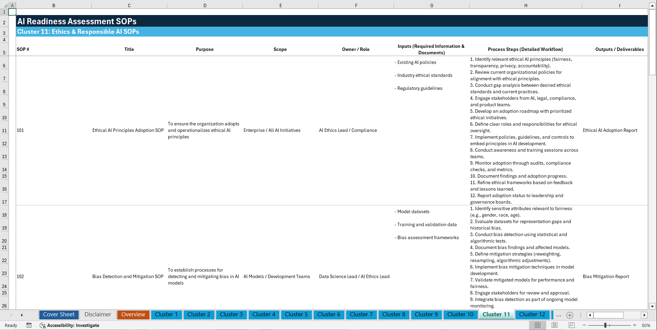Click the Zoom Out minus icon
Viewport: 657px width, 330px height.
[584, 325]
